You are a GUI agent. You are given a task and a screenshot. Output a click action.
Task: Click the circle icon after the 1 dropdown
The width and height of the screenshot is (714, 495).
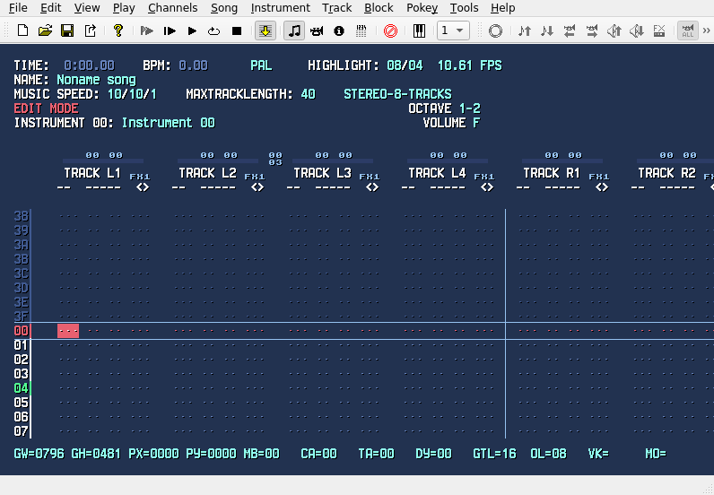pyautogui.click(x=495, y=31)
